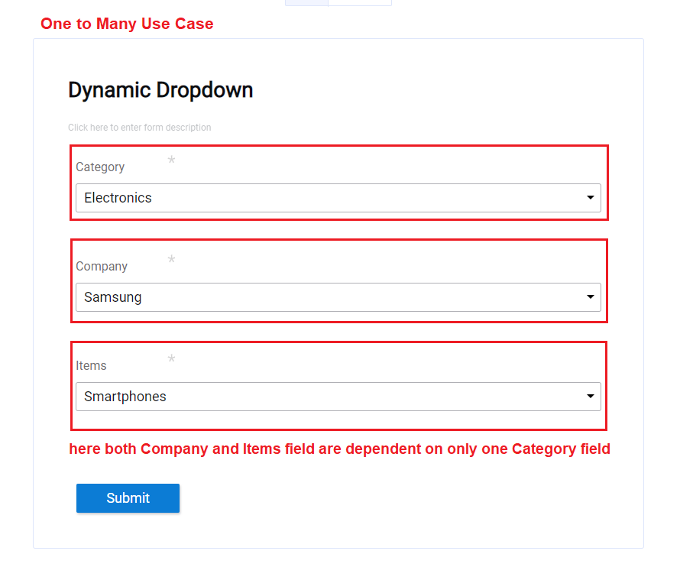Select the Dynamic Dropdown form title
This screenshot has width=680, height=580.
click(160, 90)
